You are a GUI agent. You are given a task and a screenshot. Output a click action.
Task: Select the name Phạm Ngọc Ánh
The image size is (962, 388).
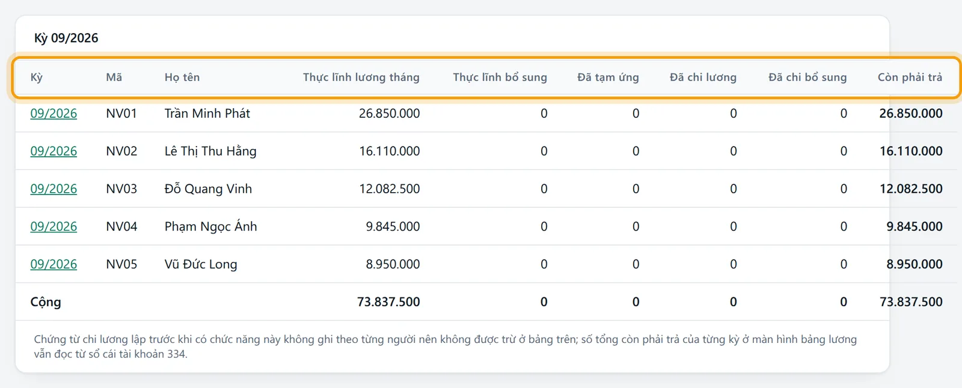tap(211, 227)
